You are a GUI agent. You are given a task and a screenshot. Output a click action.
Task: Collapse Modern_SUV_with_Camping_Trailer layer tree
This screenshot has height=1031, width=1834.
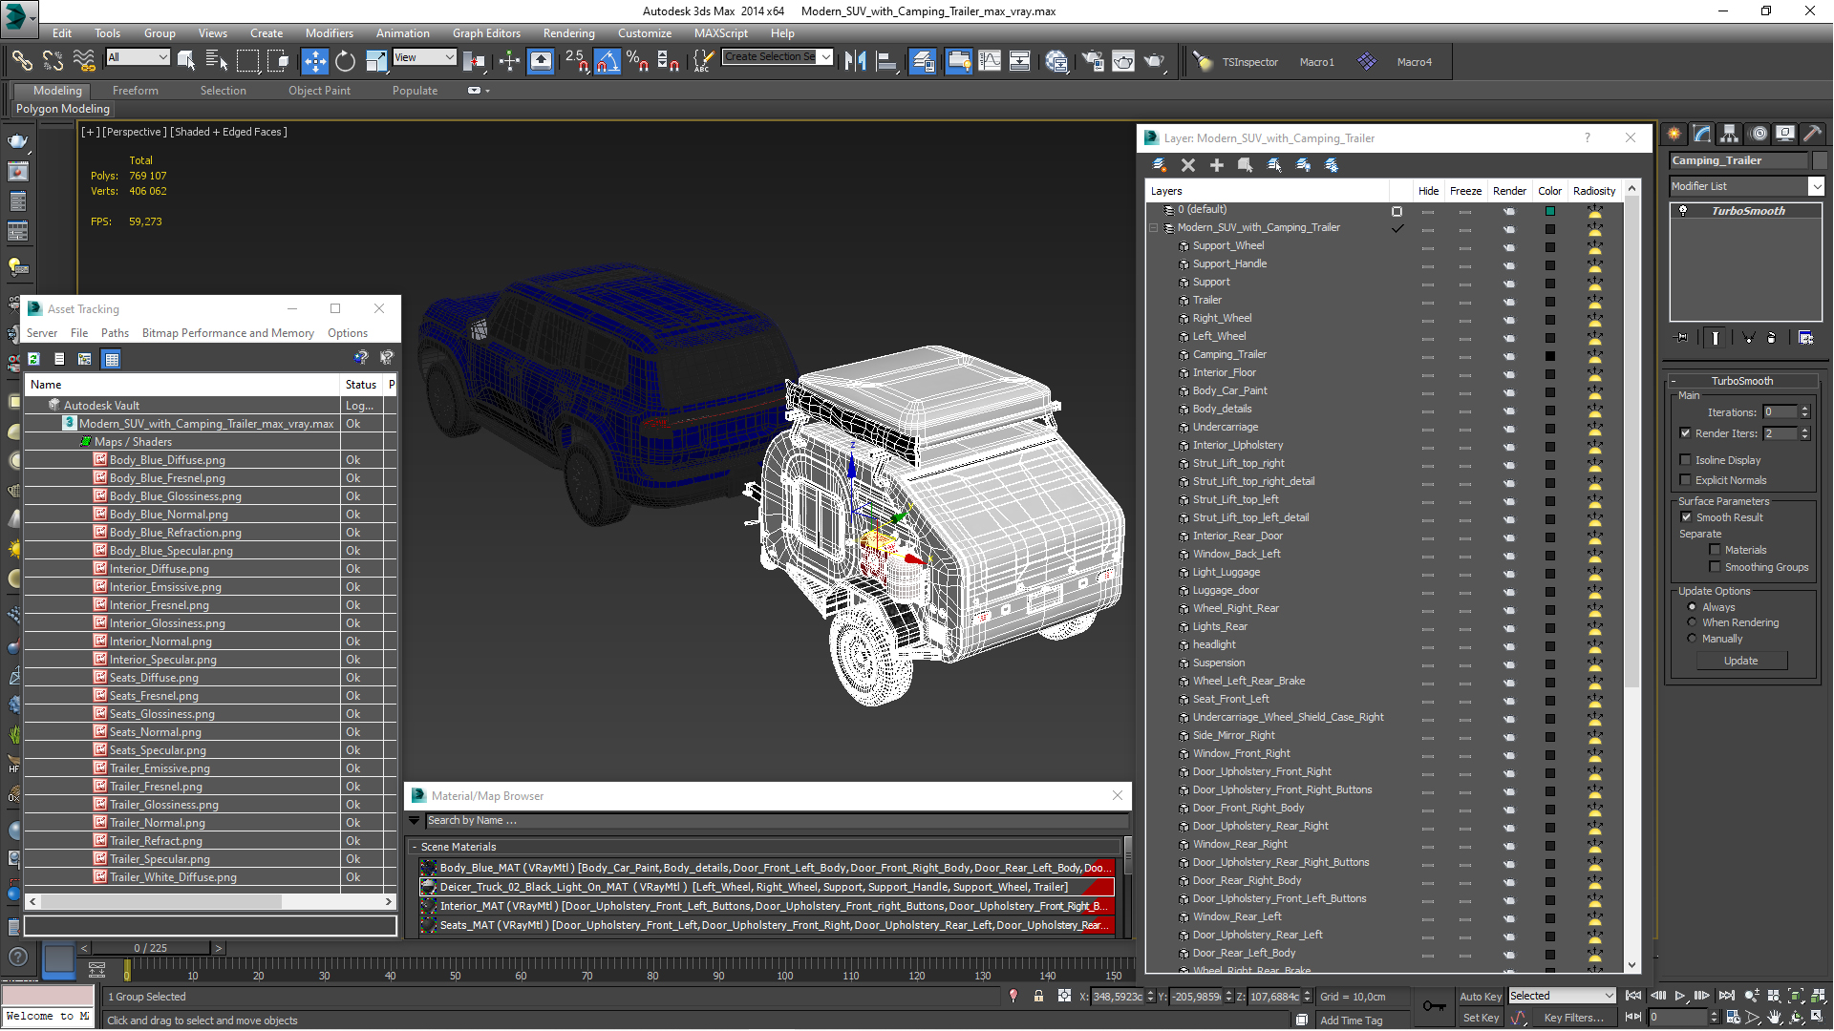click(x=1154, y=228)
